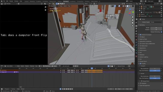Image resolution: width=163 pixels, height=92 pixels.
Task: Collapse the Sampling panel
Action: click(x=142, y=25)
